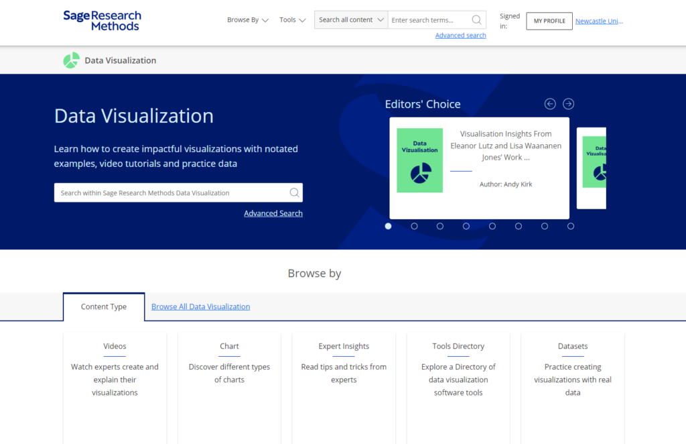Screen dimensions: 686x444
Task: Expand the Browse By menu
Action: click(x=247, y=20)
